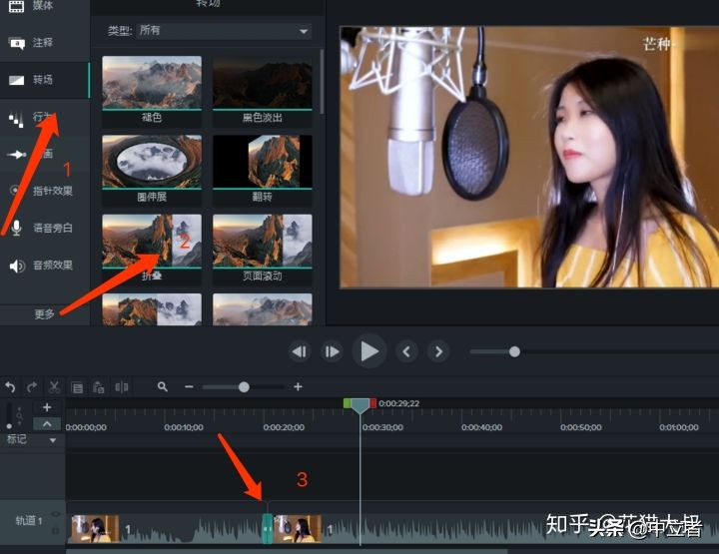Collapse the marker row with chevron
719x554 pixels.
pyautogui.click(x=47, y=424)
